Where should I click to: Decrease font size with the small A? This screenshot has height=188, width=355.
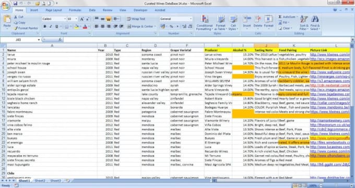(87, 19)
